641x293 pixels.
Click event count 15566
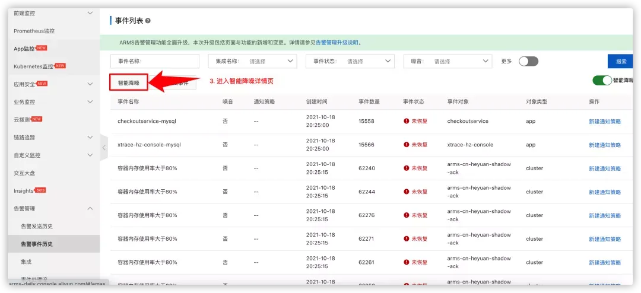(366, 145)
